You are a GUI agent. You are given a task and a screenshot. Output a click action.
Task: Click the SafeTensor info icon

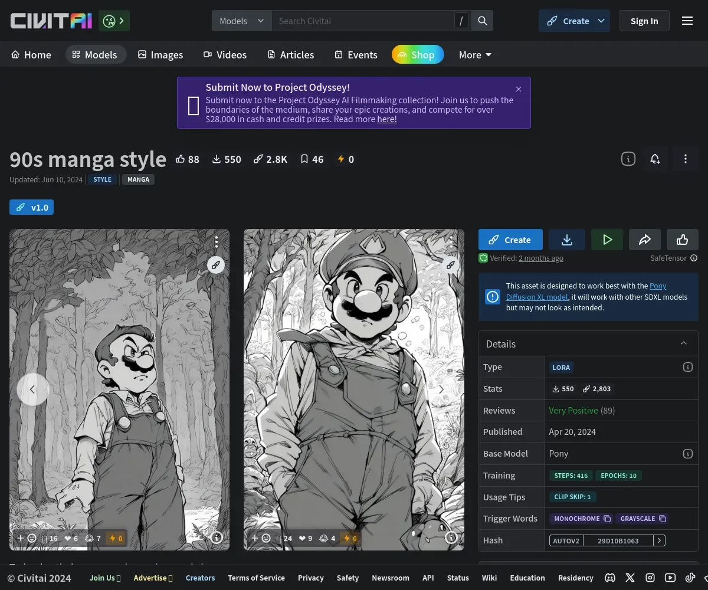(x=694, y=258)
